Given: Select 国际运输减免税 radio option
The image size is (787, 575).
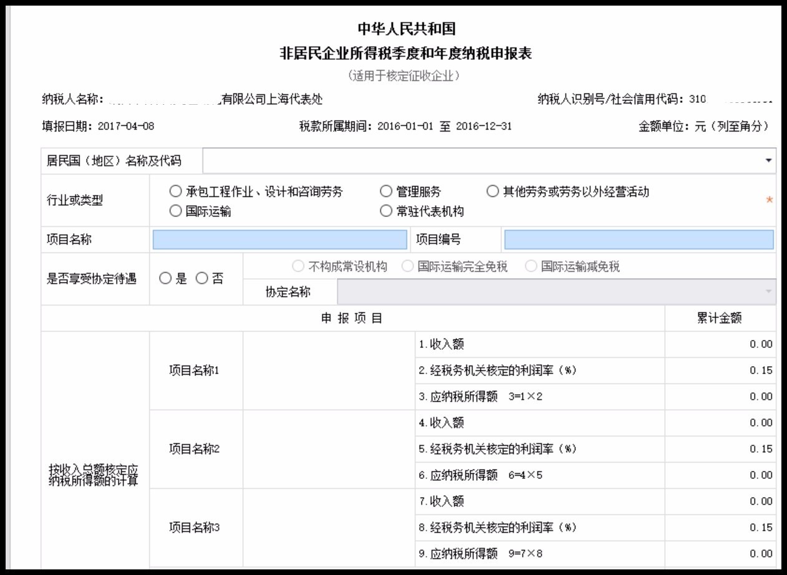Looking at the screenshot, I should [x=531, y=267].
